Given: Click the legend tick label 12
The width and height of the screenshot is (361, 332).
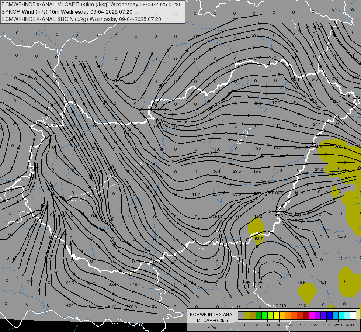Looking at the screenshot, I should (x=255, y=325).
